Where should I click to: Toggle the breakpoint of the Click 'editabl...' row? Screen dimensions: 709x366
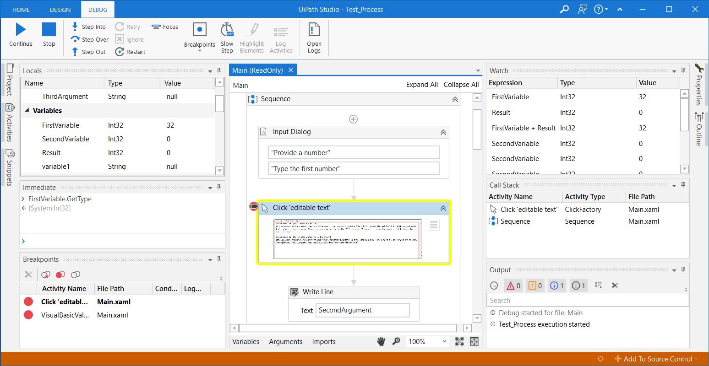28,301
